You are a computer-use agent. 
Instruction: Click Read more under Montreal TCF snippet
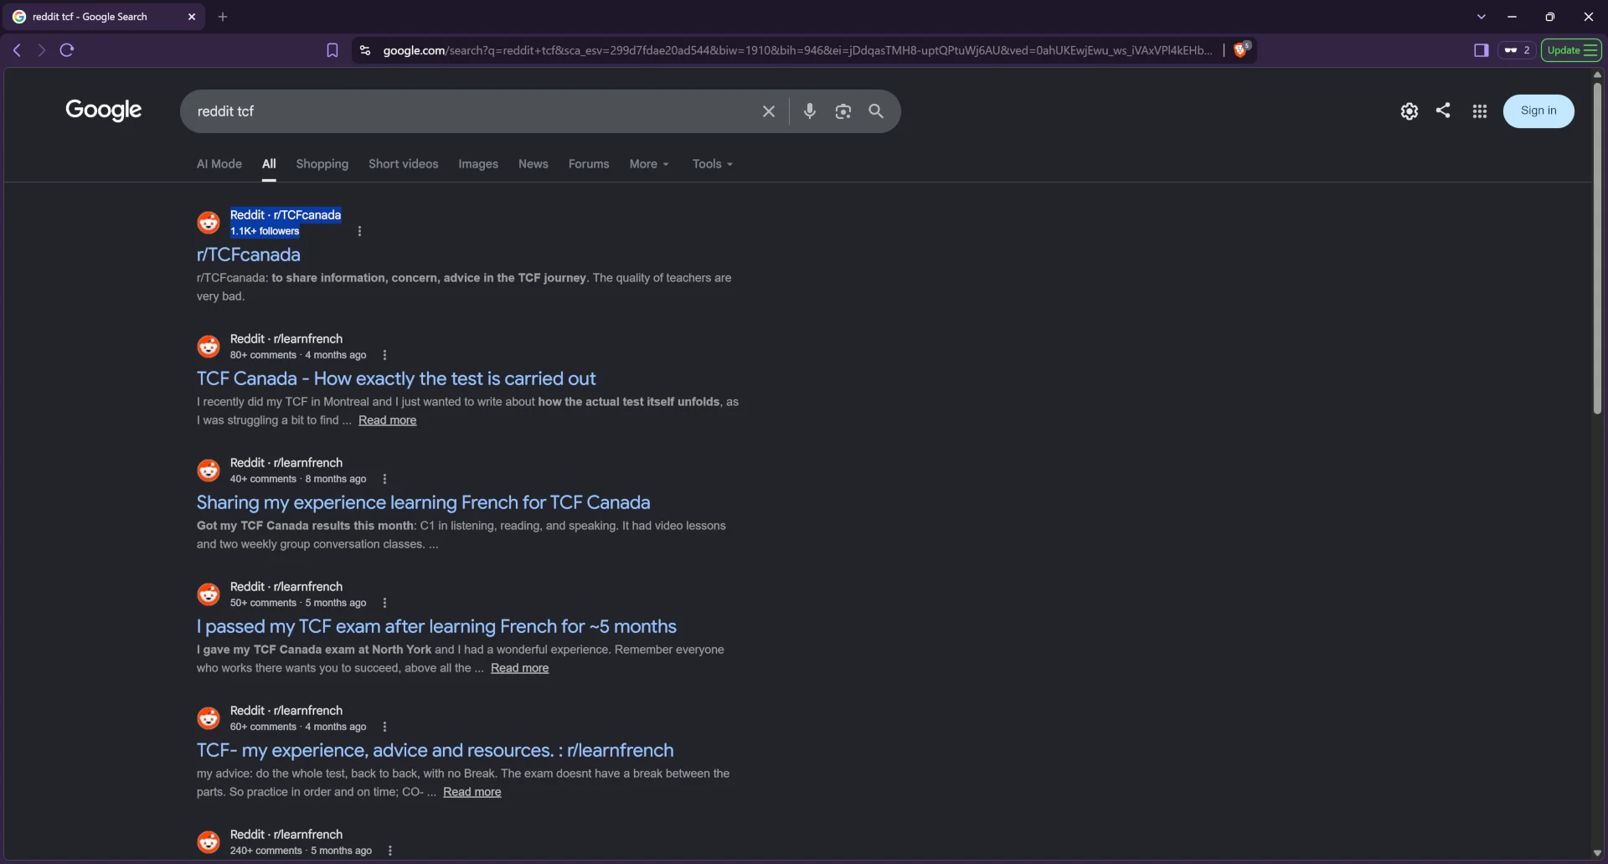pos(387,420)
